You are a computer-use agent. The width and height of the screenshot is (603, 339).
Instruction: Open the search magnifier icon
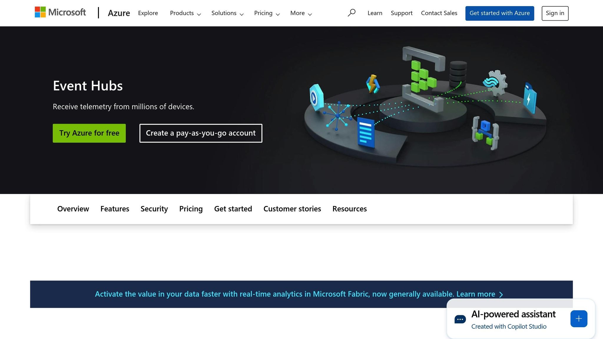click(x=352, y=13)
